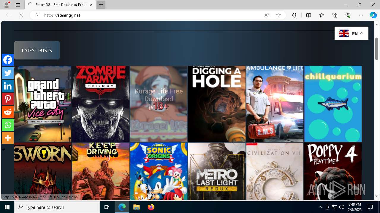Share page via Reddit sidebar icon
The width and height of the screenshot is (380, 213).
coord(8,112)
